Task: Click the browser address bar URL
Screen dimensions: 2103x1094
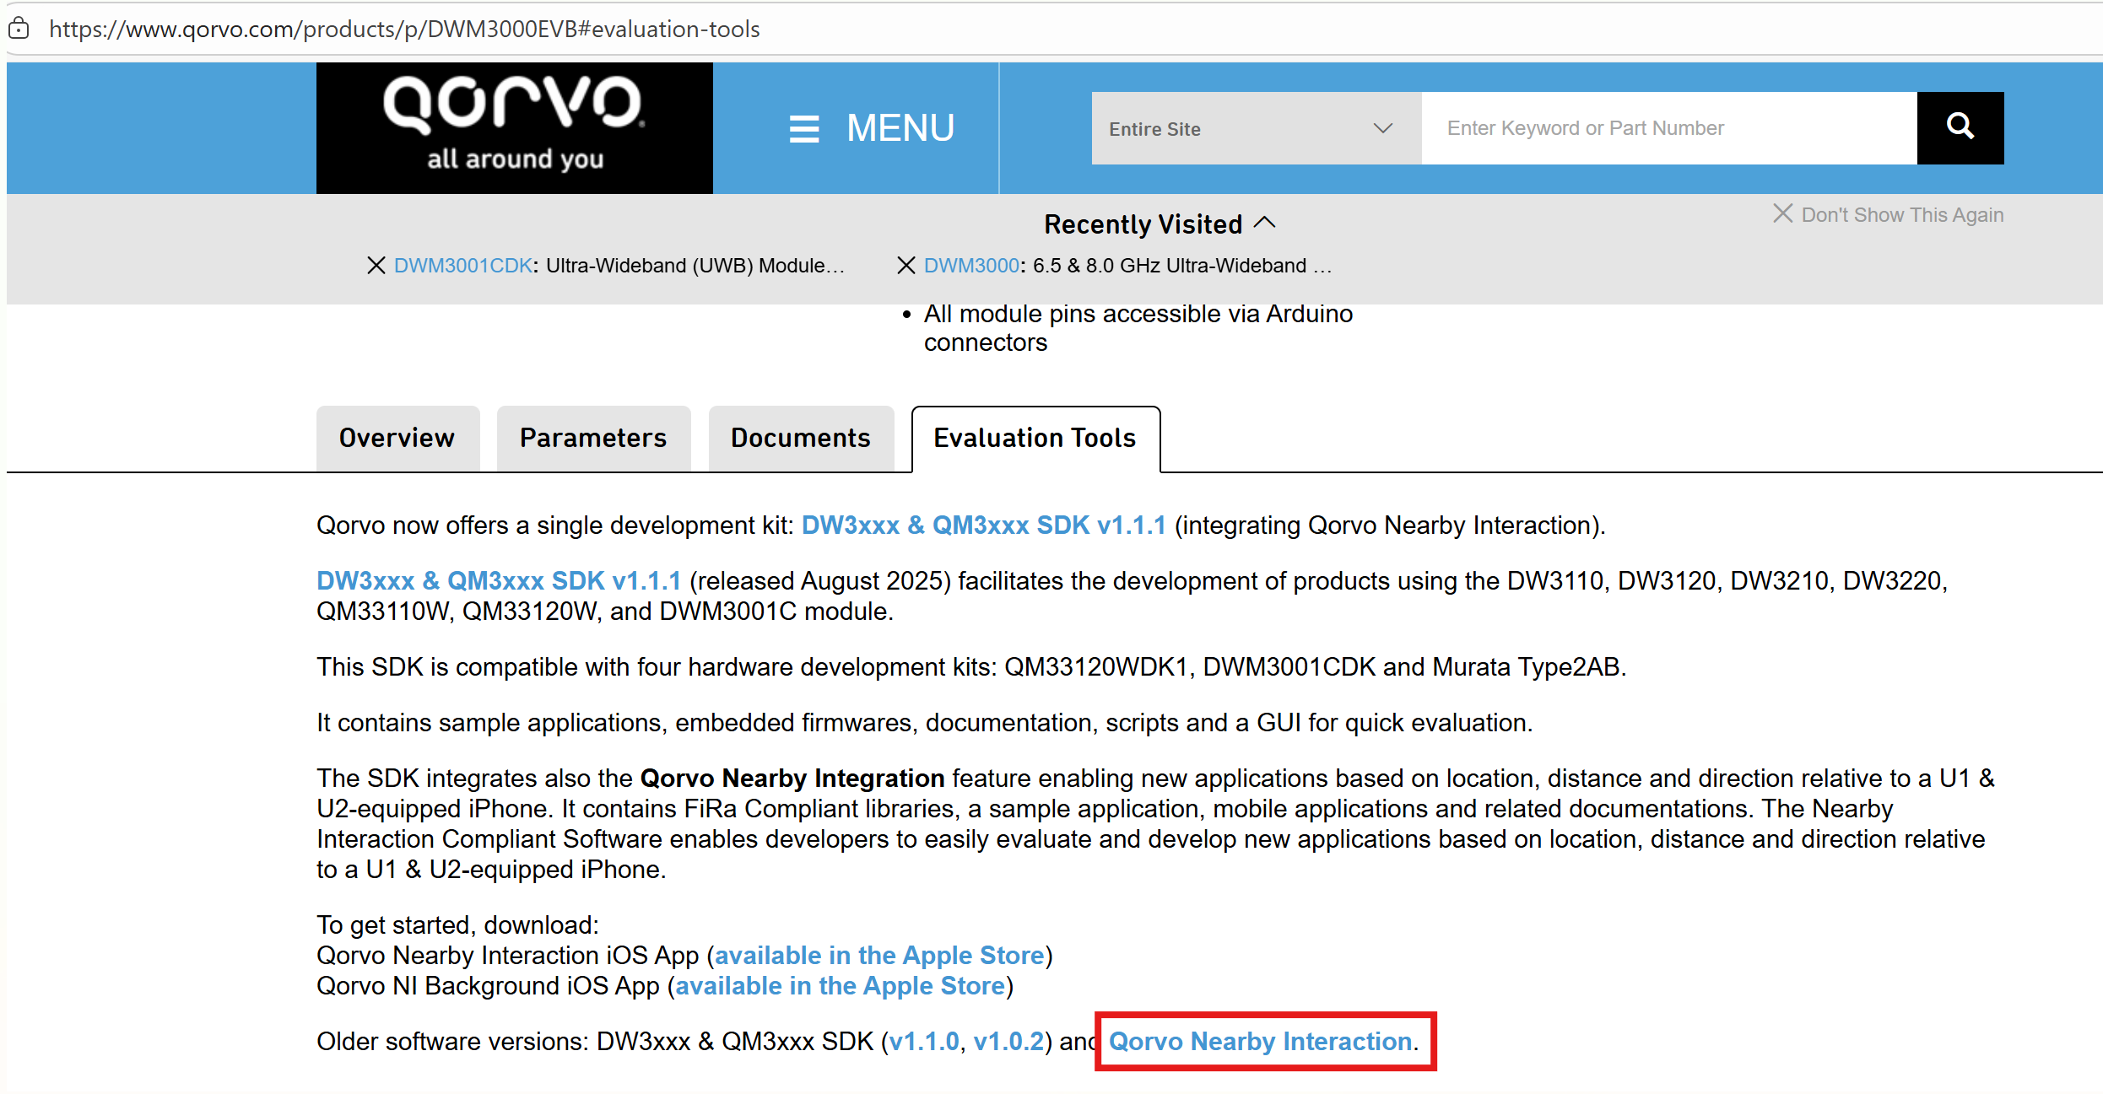Action: 404,29
